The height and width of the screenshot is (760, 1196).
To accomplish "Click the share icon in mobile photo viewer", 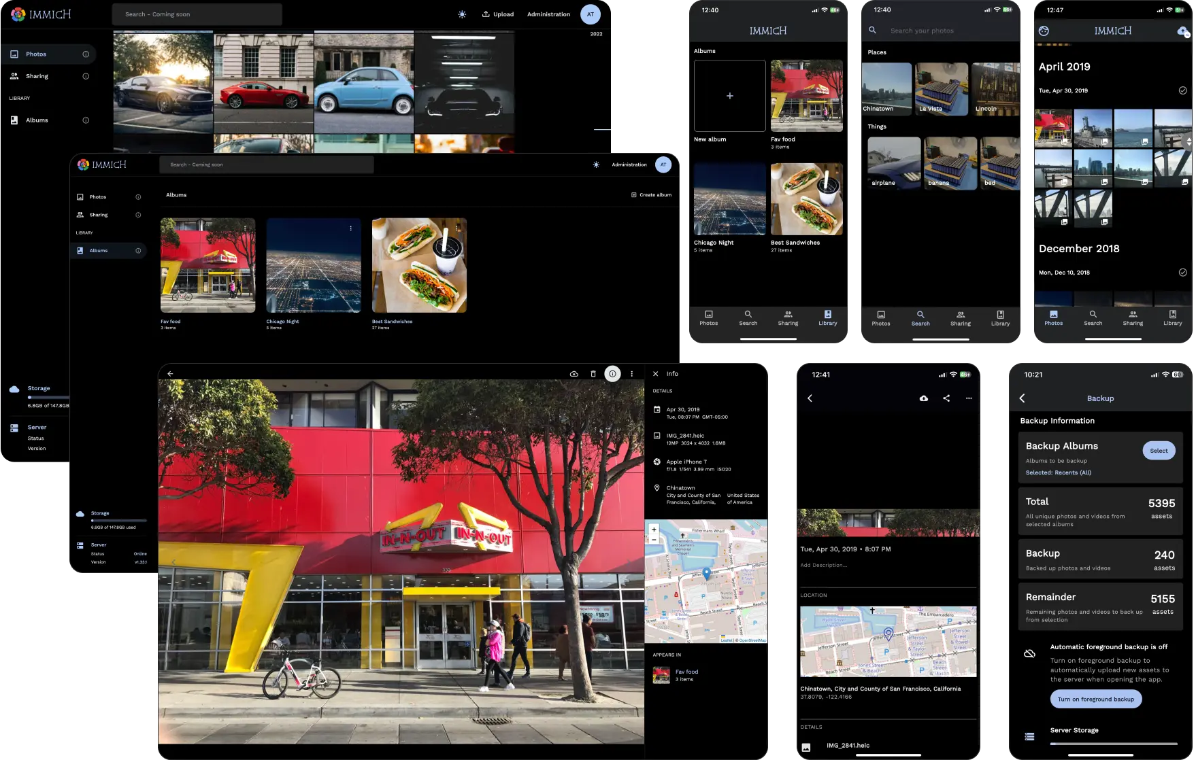I will pos(946,398).
